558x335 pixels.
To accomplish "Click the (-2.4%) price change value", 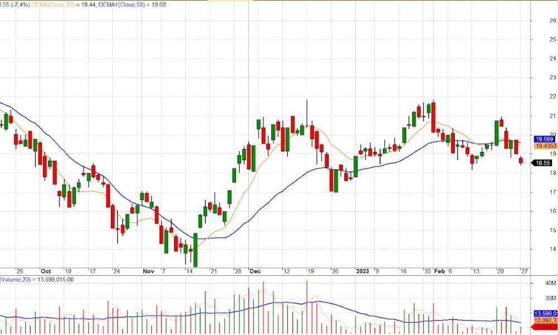I will pos(20,4).
